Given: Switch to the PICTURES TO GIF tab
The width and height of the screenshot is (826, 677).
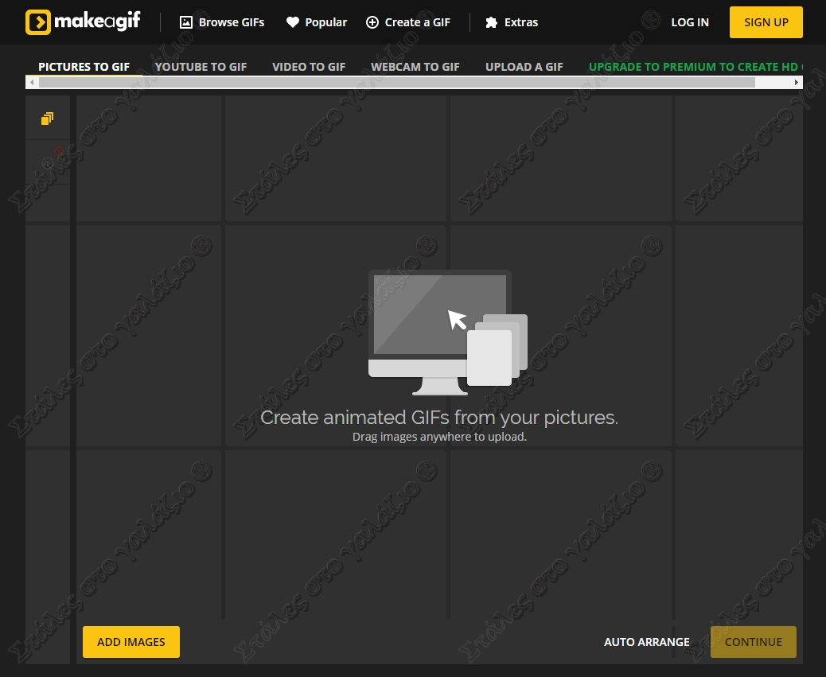Looking at the screenshot, I should click(x=84, y=67).
